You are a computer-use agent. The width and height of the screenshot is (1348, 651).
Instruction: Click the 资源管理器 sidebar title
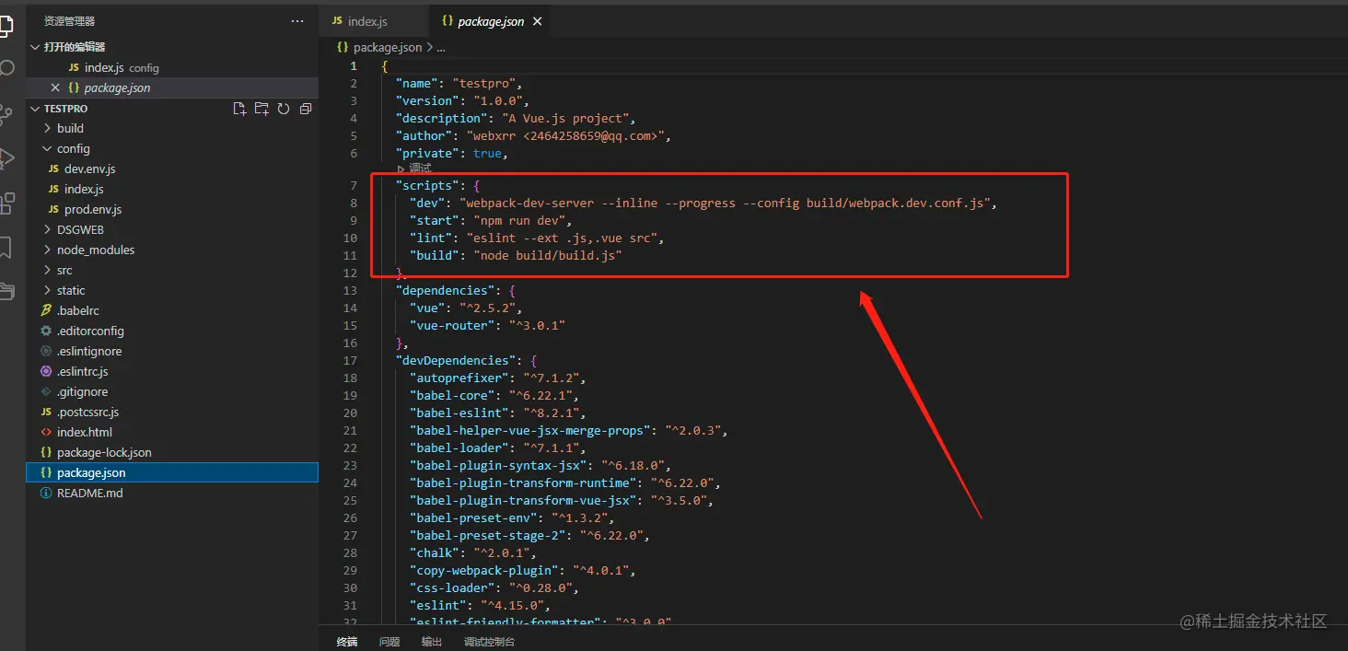click(69, 20)
